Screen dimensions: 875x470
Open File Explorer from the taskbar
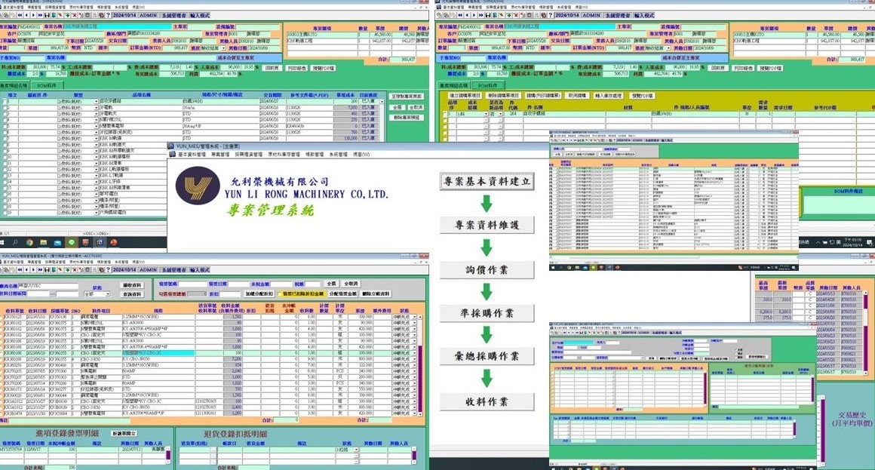(44, 243)
